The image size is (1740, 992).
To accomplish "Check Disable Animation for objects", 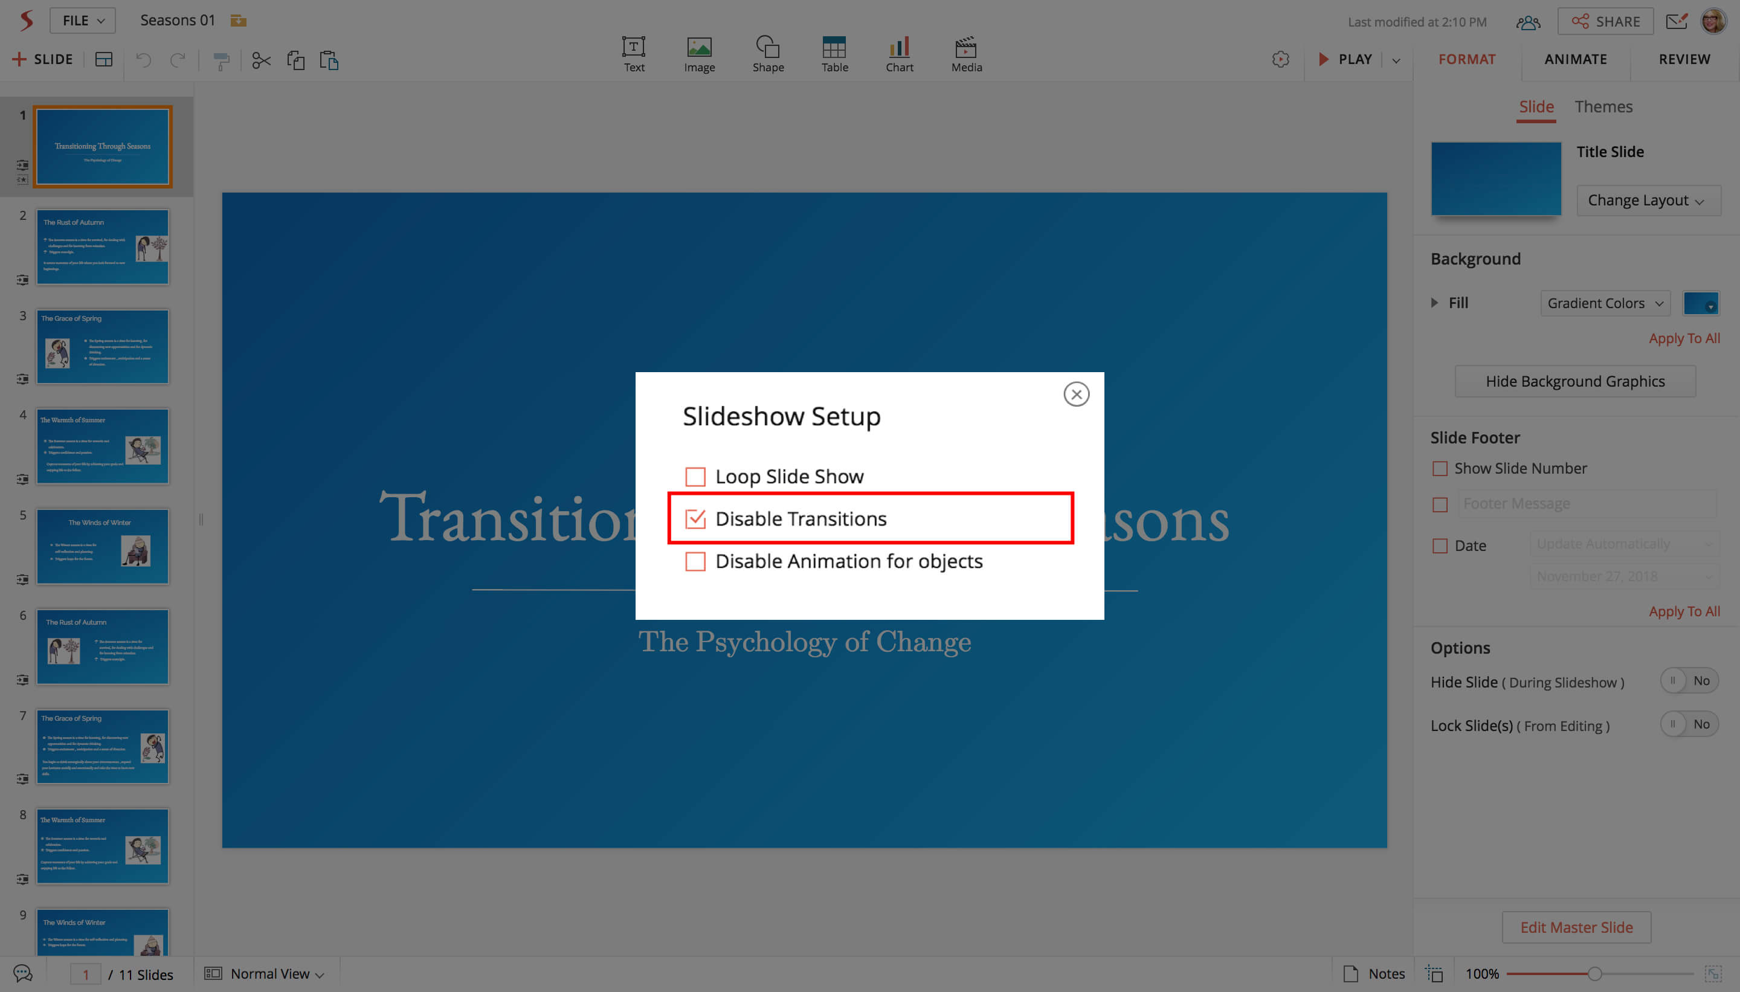I will 695,561.
